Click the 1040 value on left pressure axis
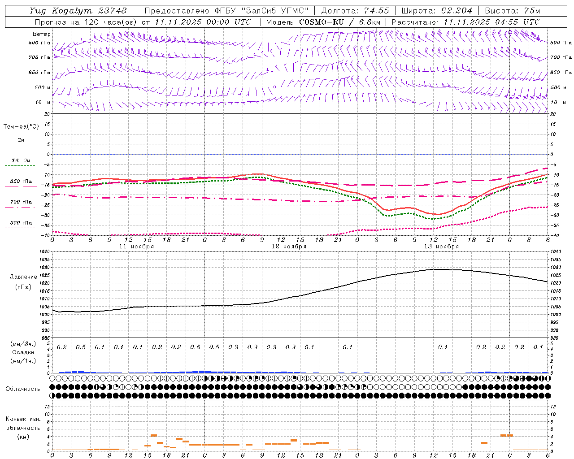 [44, 252]
